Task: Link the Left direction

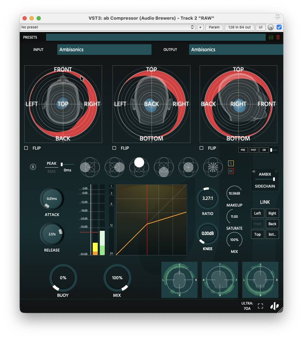Action: [257, 213]
